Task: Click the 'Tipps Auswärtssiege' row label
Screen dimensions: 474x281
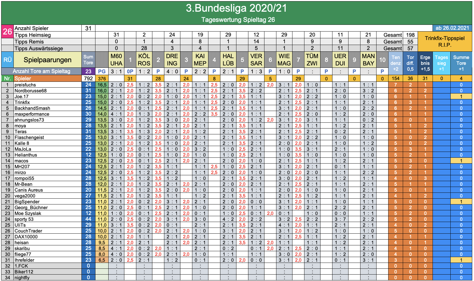Action: coord(48,48)
